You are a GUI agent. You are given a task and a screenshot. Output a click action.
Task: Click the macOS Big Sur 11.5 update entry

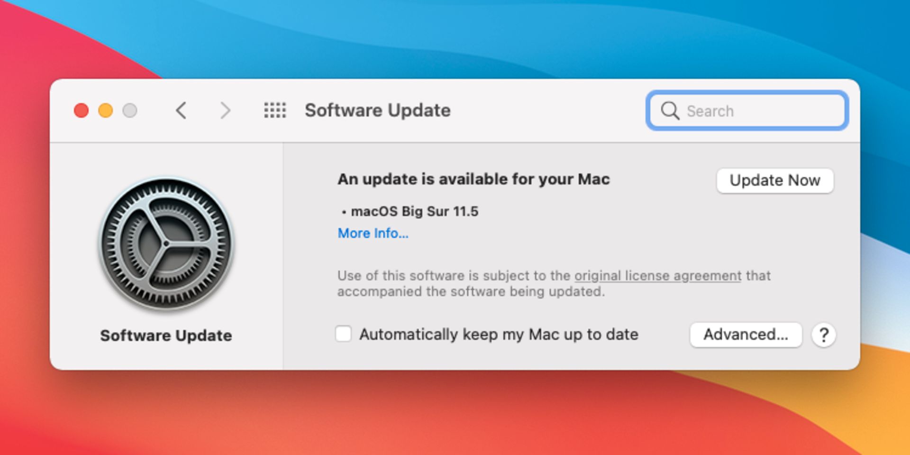414,211
